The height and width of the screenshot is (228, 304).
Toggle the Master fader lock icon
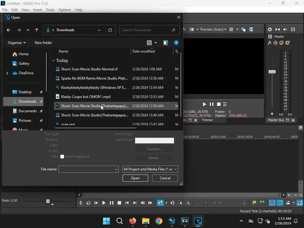pos(272,114)
